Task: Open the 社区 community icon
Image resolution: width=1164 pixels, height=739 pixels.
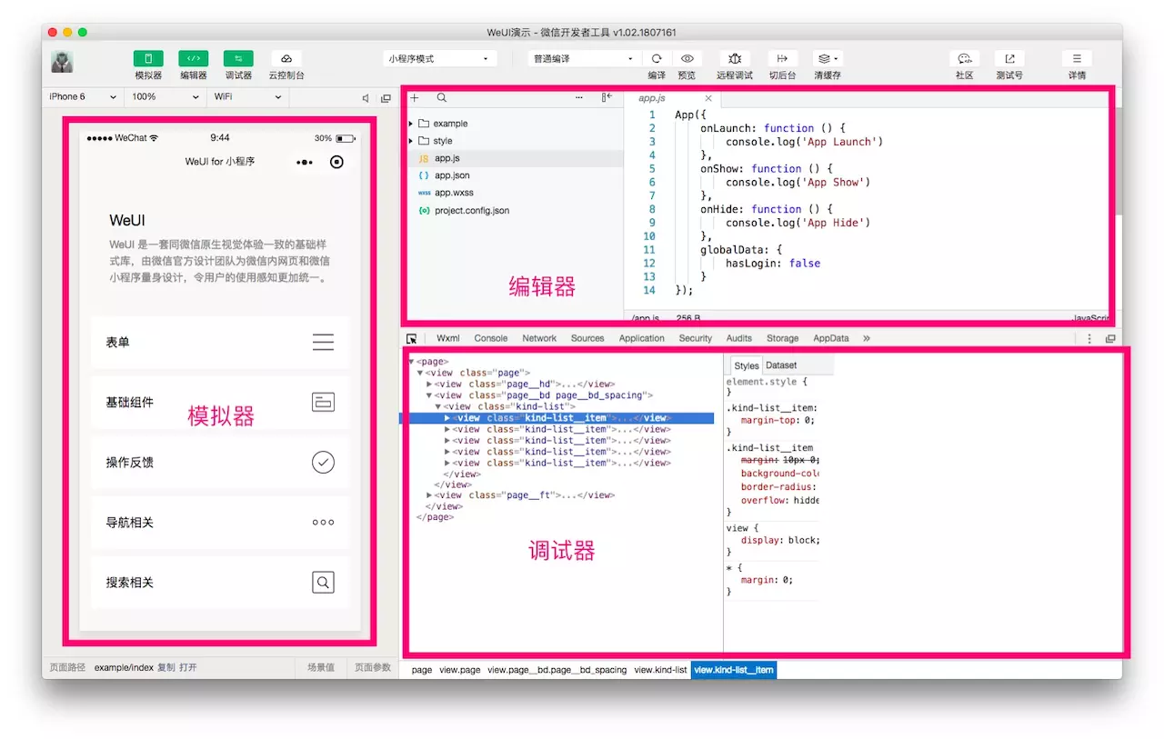Action: 965,58
